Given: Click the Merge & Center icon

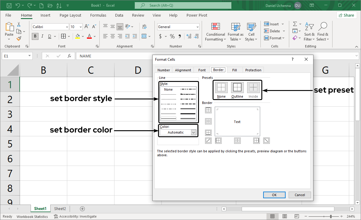Looking at the screenshot, I should coord(144,36).
